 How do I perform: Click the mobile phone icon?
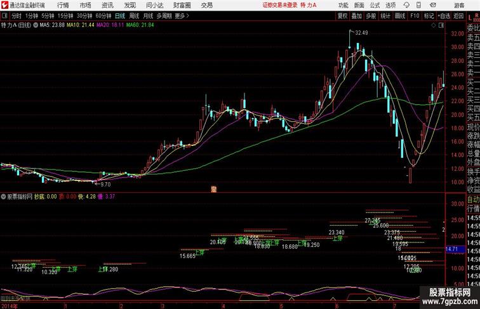(418, 5)
